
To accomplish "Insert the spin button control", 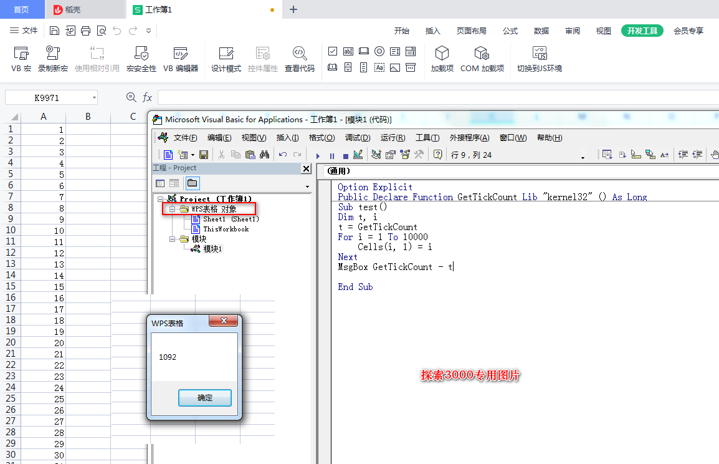I will pyautogui.click(x=348, y=67).
